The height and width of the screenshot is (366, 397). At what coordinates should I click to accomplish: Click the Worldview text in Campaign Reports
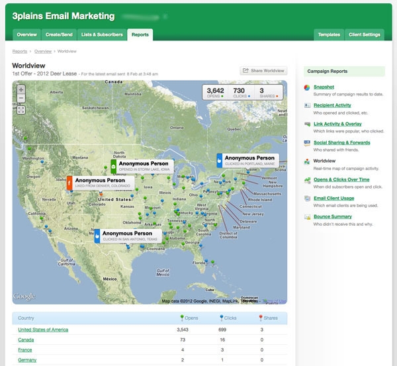[324, 161]
